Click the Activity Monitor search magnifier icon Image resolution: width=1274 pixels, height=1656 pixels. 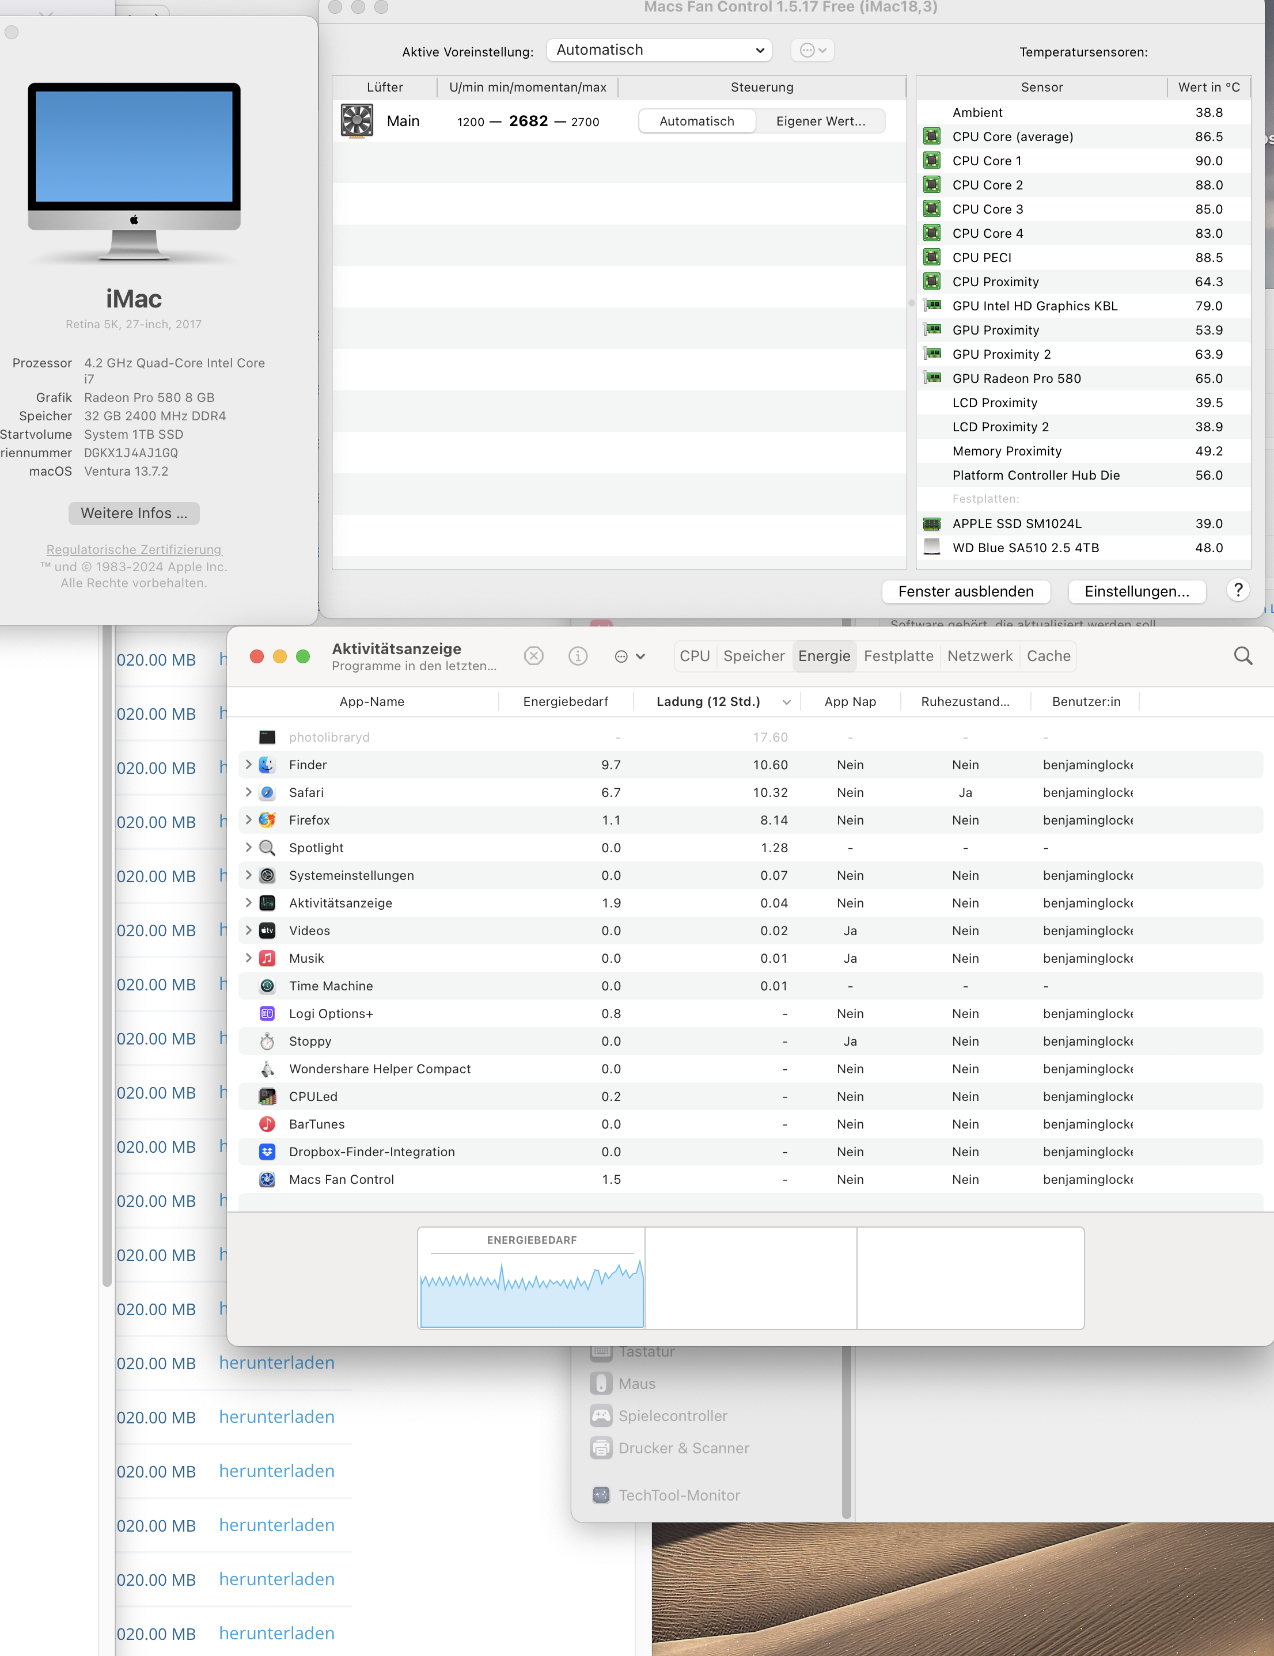pos(1242,656)
